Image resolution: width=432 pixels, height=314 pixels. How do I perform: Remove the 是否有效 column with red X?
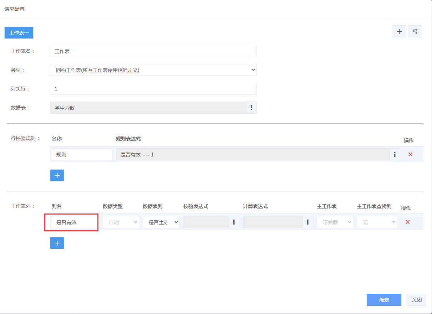point(407,222)
